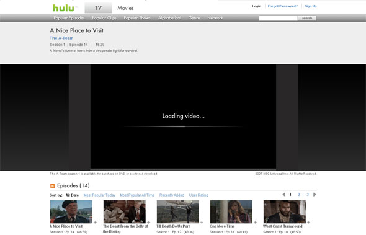This screenshot has height=235, width=366.
Task: Click the loading video player area
Action: click(183, 117)
